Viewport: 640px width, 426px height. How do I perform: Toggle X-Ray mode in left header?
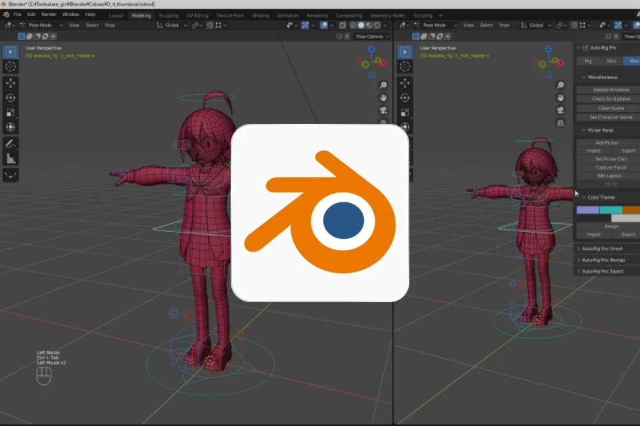(x=343, y=25)
